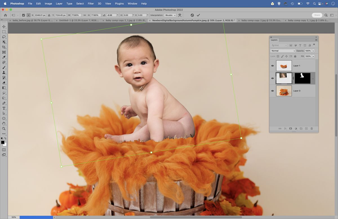
Task: Select the Lasso tool
Action: coord(4,37)
